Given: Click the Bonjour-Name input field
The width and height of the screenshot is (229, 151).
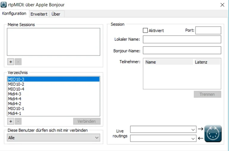Looking at the screenshot, I should click(x=182, y=50).
